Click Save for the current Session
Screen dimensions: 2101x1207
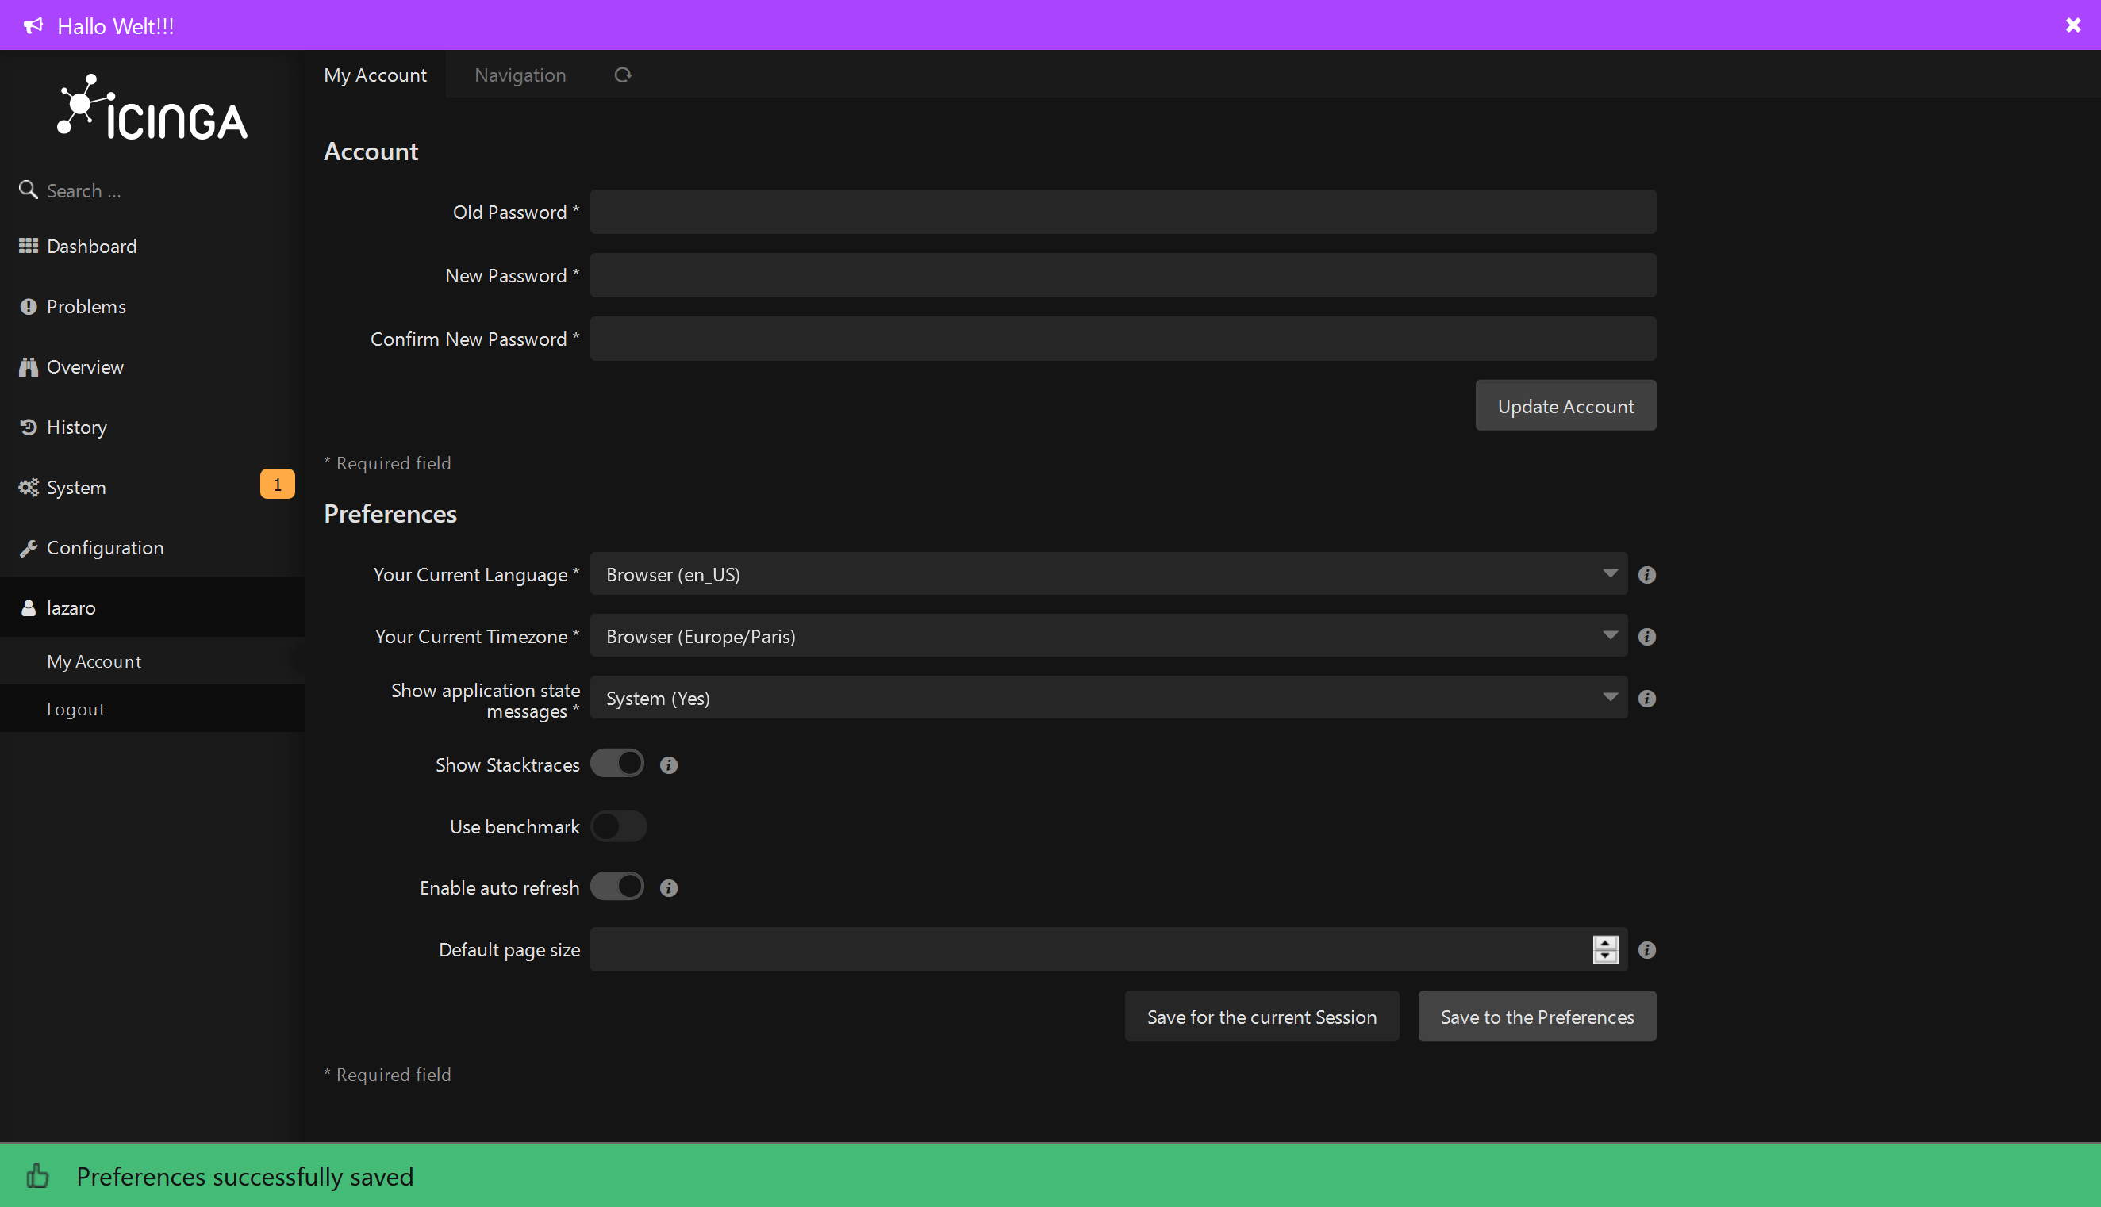(1261, 1017)
